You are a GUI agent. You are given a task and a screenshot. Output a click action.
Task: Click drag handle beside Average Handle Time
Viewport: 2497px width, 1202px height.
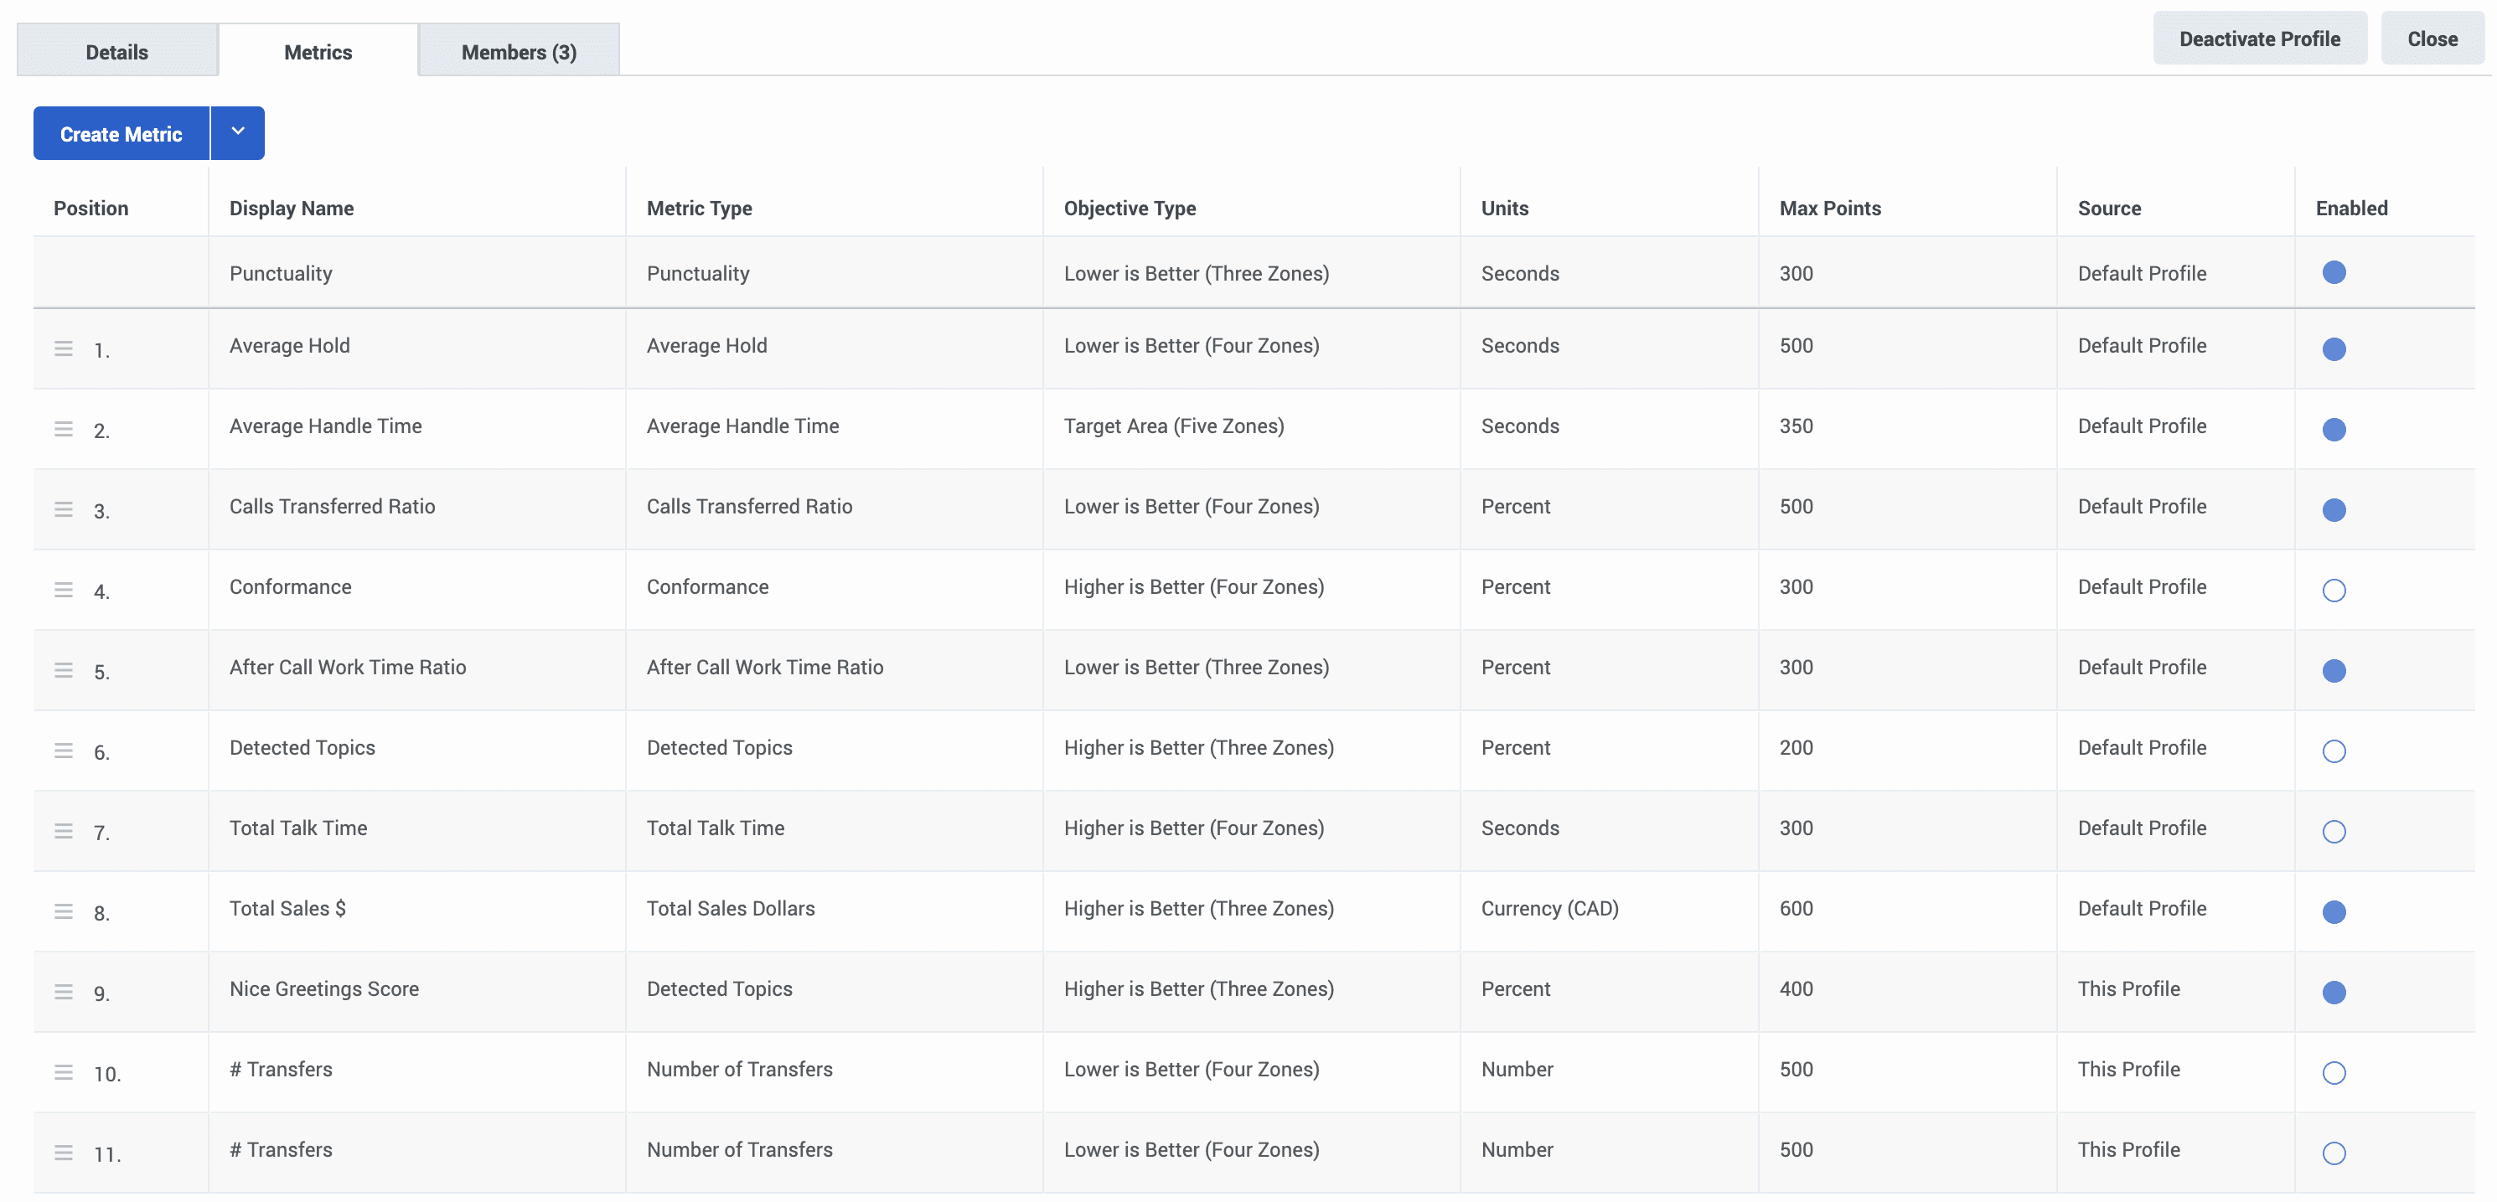tap(63, 429)
